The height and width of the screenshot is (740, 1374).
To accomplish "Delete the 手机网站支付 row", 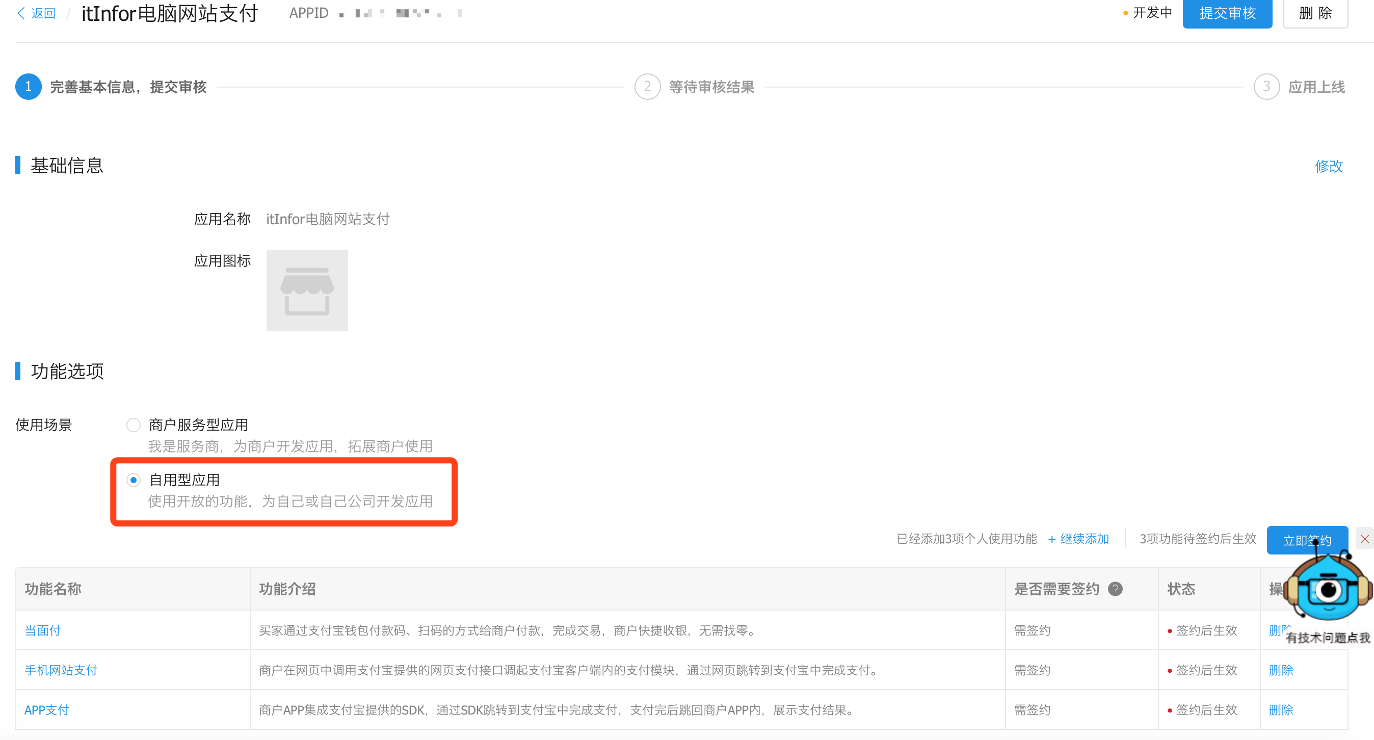I will tap(1281, 670).
